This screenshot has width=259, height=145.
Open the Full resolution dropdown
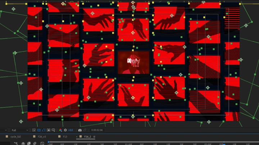pos(20,130)
